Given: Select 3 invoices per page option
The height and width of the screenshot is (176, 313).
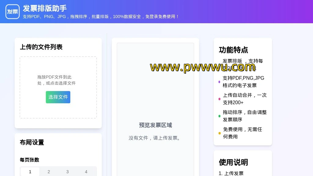Looking at the screenshot, I should point(68,172).
